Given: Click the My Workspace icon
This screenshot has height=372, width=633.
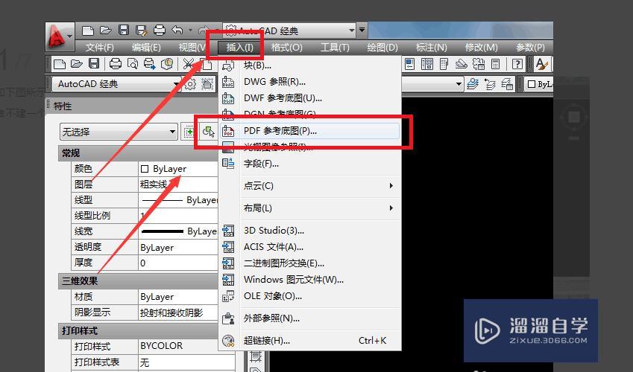Looking at the screenshot, I should tap(207, 84).
